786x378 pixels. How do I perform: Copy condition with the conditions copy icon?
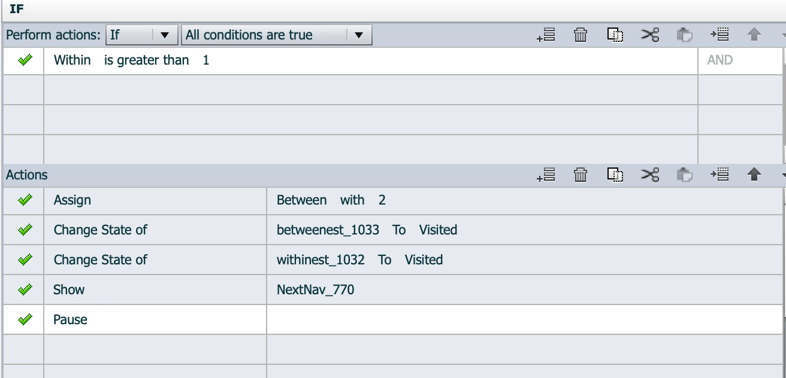615,35
